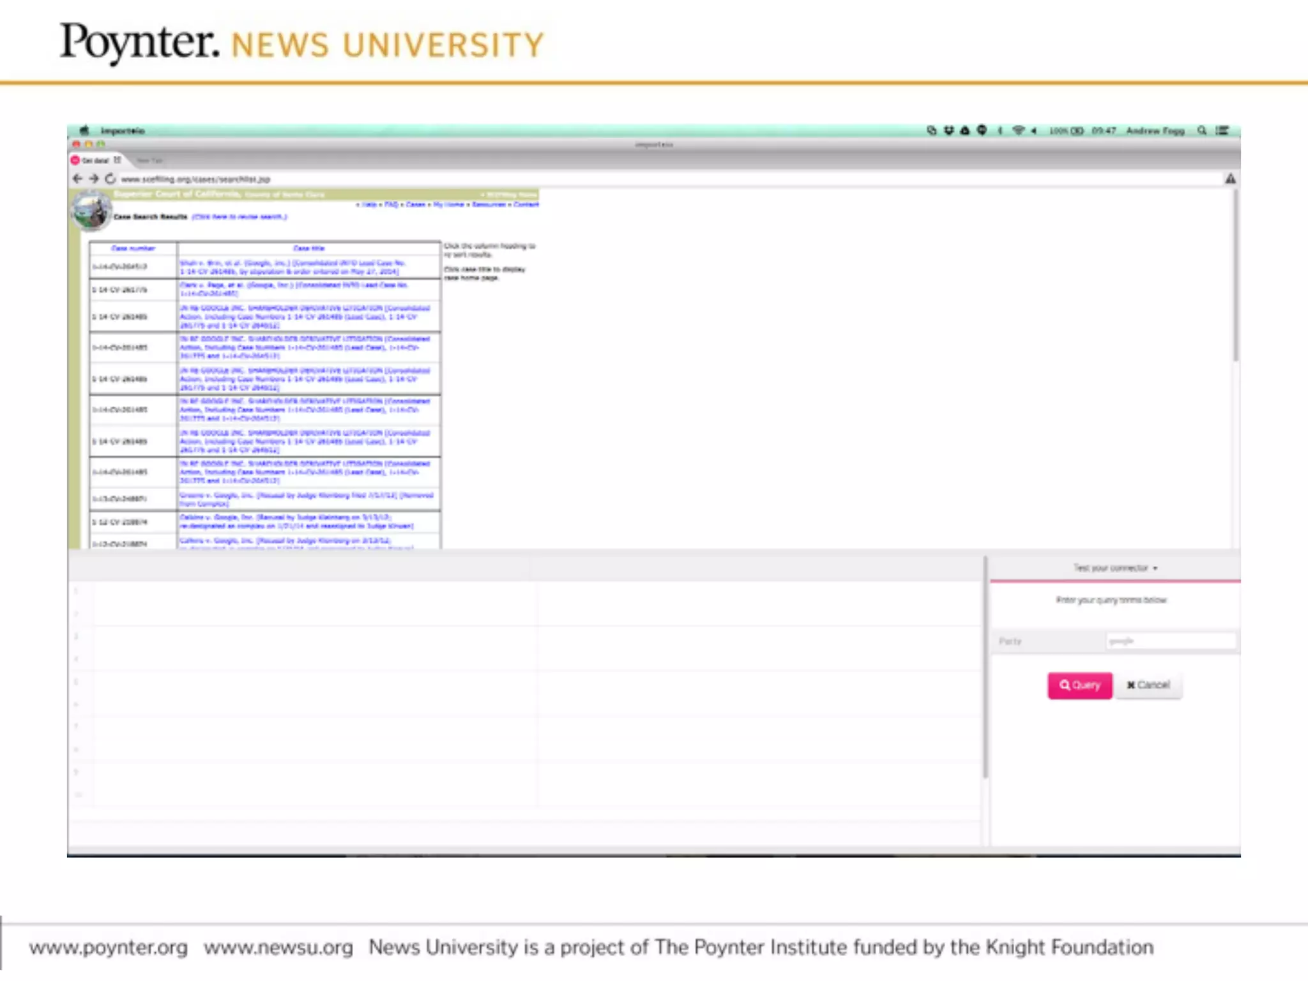Reload the page with refresh icon
This screenshot has height=981, width=1308.
[x=110, y=179]
